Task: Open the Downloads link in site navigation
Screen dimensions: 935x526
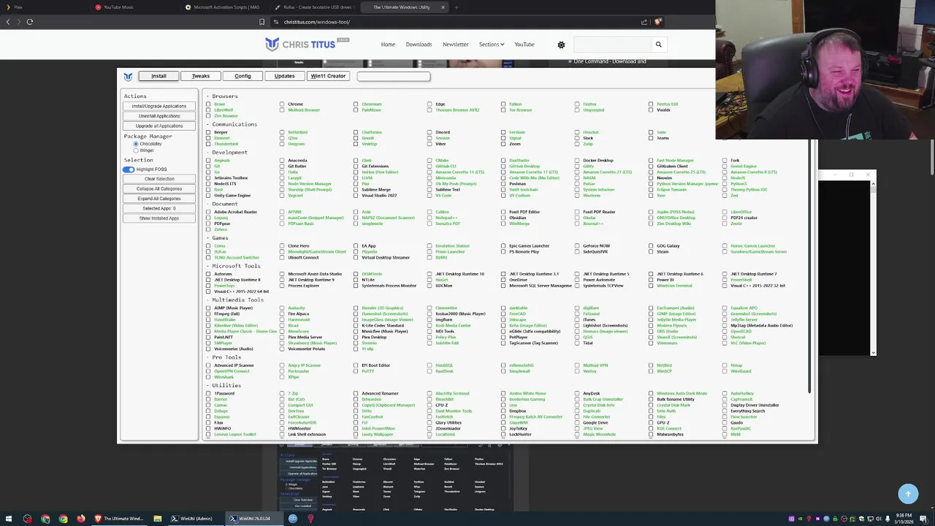Action: coord(419,45)
